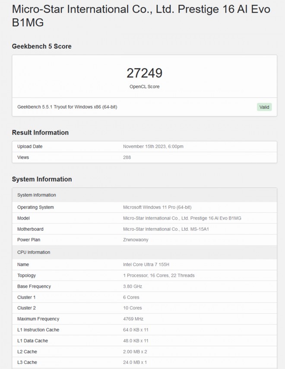This screenshot has height=369, width=285.
Task: Click the Cluster 2 value 10 Cores
Action: click(133, 308)
